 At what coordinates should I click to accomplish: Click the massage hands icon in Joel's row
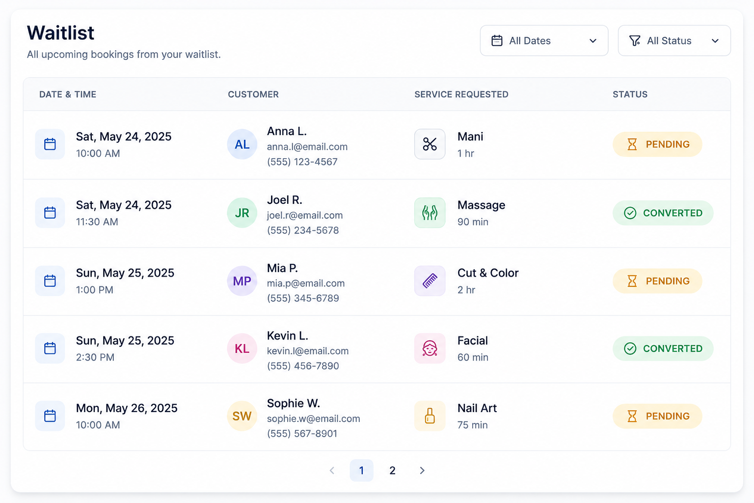(x=430, y=213)
